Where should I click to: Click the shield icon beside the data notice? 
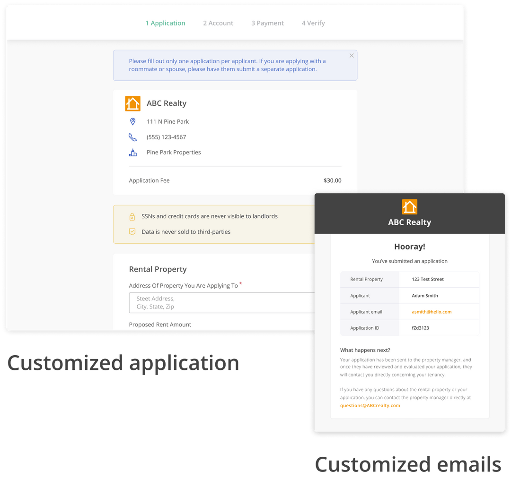(x=132, y=232)
